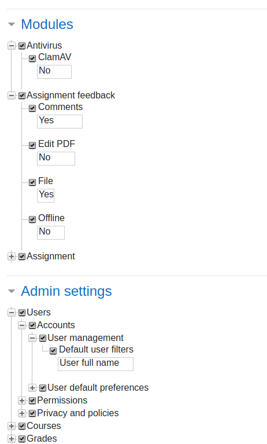The width and height of the screenshot is (267, 444).
Task: Expand the Permissions node plus icon
Action: (x=22, y=401)
